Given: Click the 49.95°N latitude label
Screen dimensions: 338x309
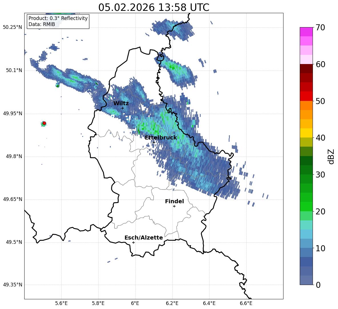Looking at the screenshot, I should coord(13,113).
